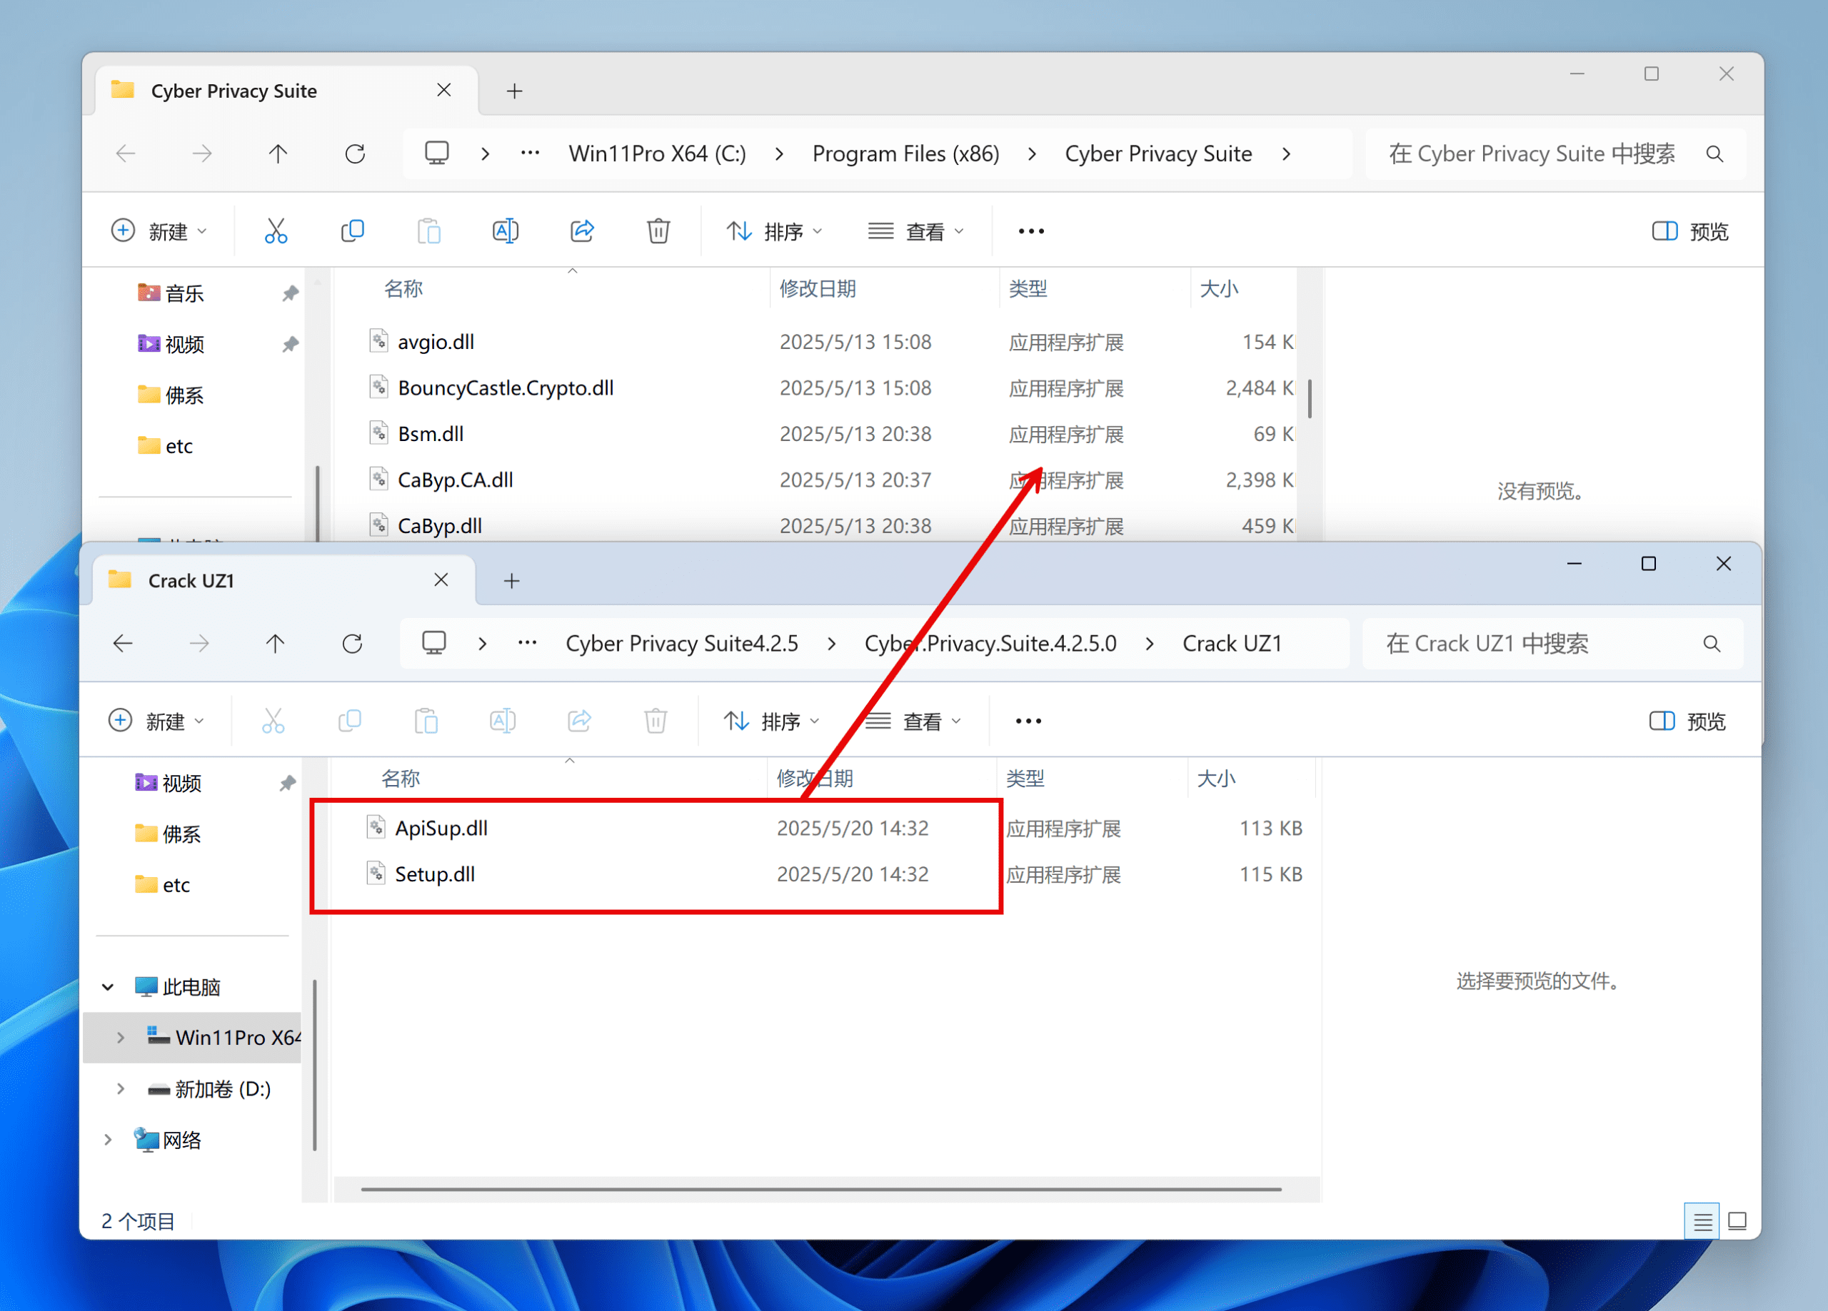The width and height of the screenshot is (1828, 1311).
Task: Refresh the Cyber Privacy Suite folder
Action: [x=355, y=153]
